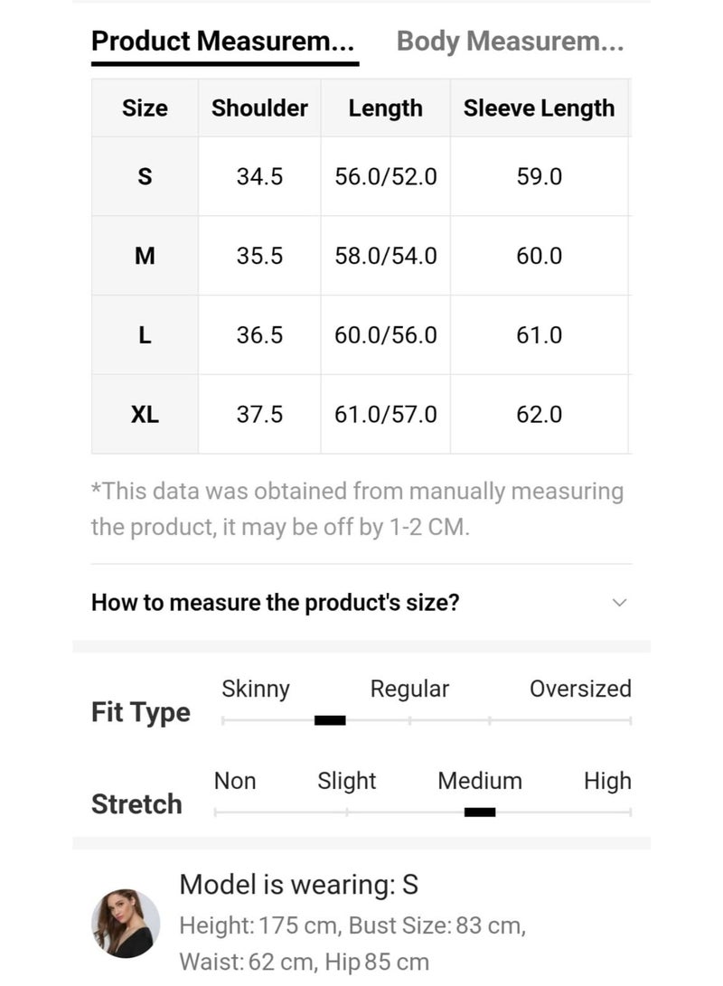This screenshot has height=986, width=723.
Task: Open "How to measure the product's size?"
Action: (x=276, y=603)
